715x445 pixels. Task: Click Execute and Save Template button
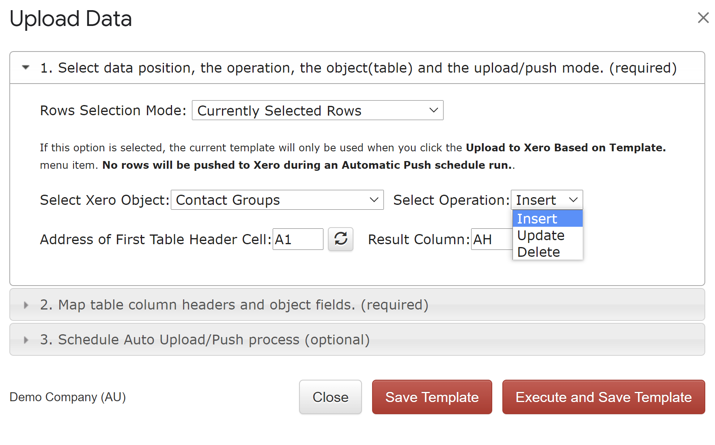coord(603,397)
